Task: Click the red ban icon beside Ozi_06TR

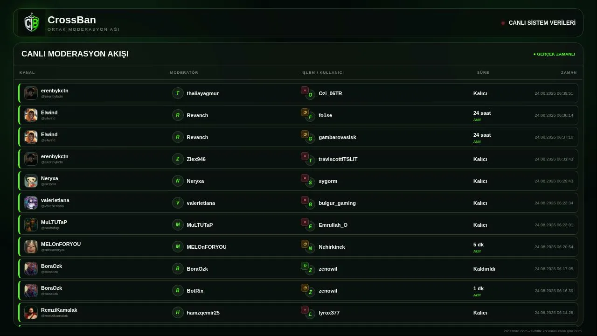Action: tap(305, 90)
